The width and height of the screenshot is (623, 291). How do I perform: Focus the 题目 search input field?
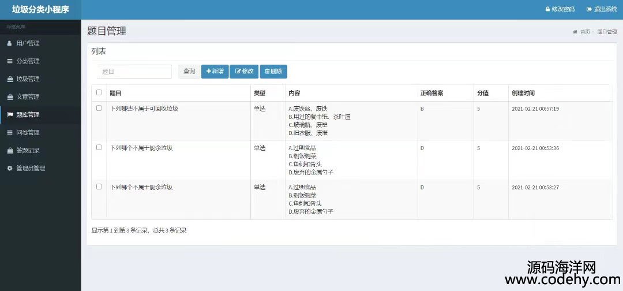click(134, 72)
